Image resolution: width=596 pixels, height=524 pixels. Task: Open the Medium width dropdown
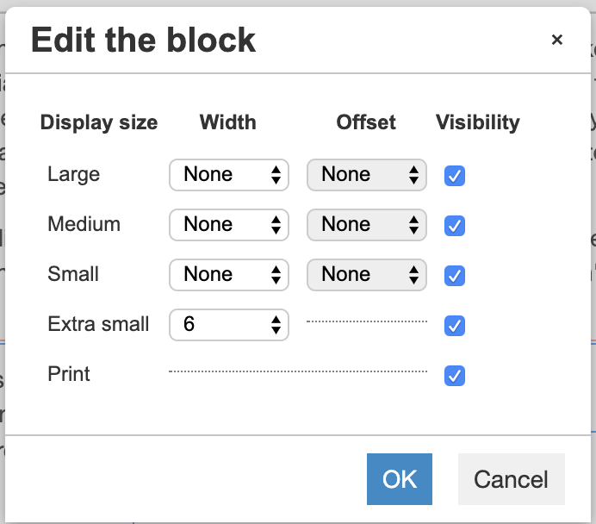pyautogui.click(x=229, y=225)
